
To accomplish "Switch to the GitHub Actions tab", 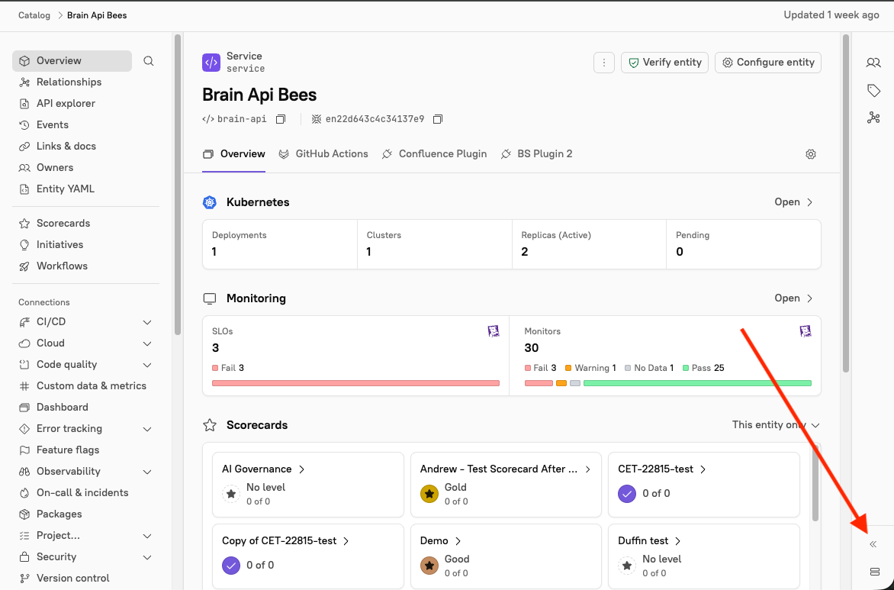I will pyautogui.click(x=323, y=154).
